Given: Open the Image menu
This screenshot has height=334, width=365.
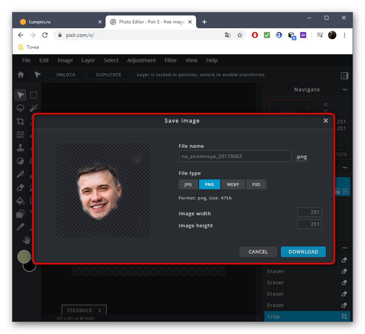Looking at the screenshot, I should (65, 60).
